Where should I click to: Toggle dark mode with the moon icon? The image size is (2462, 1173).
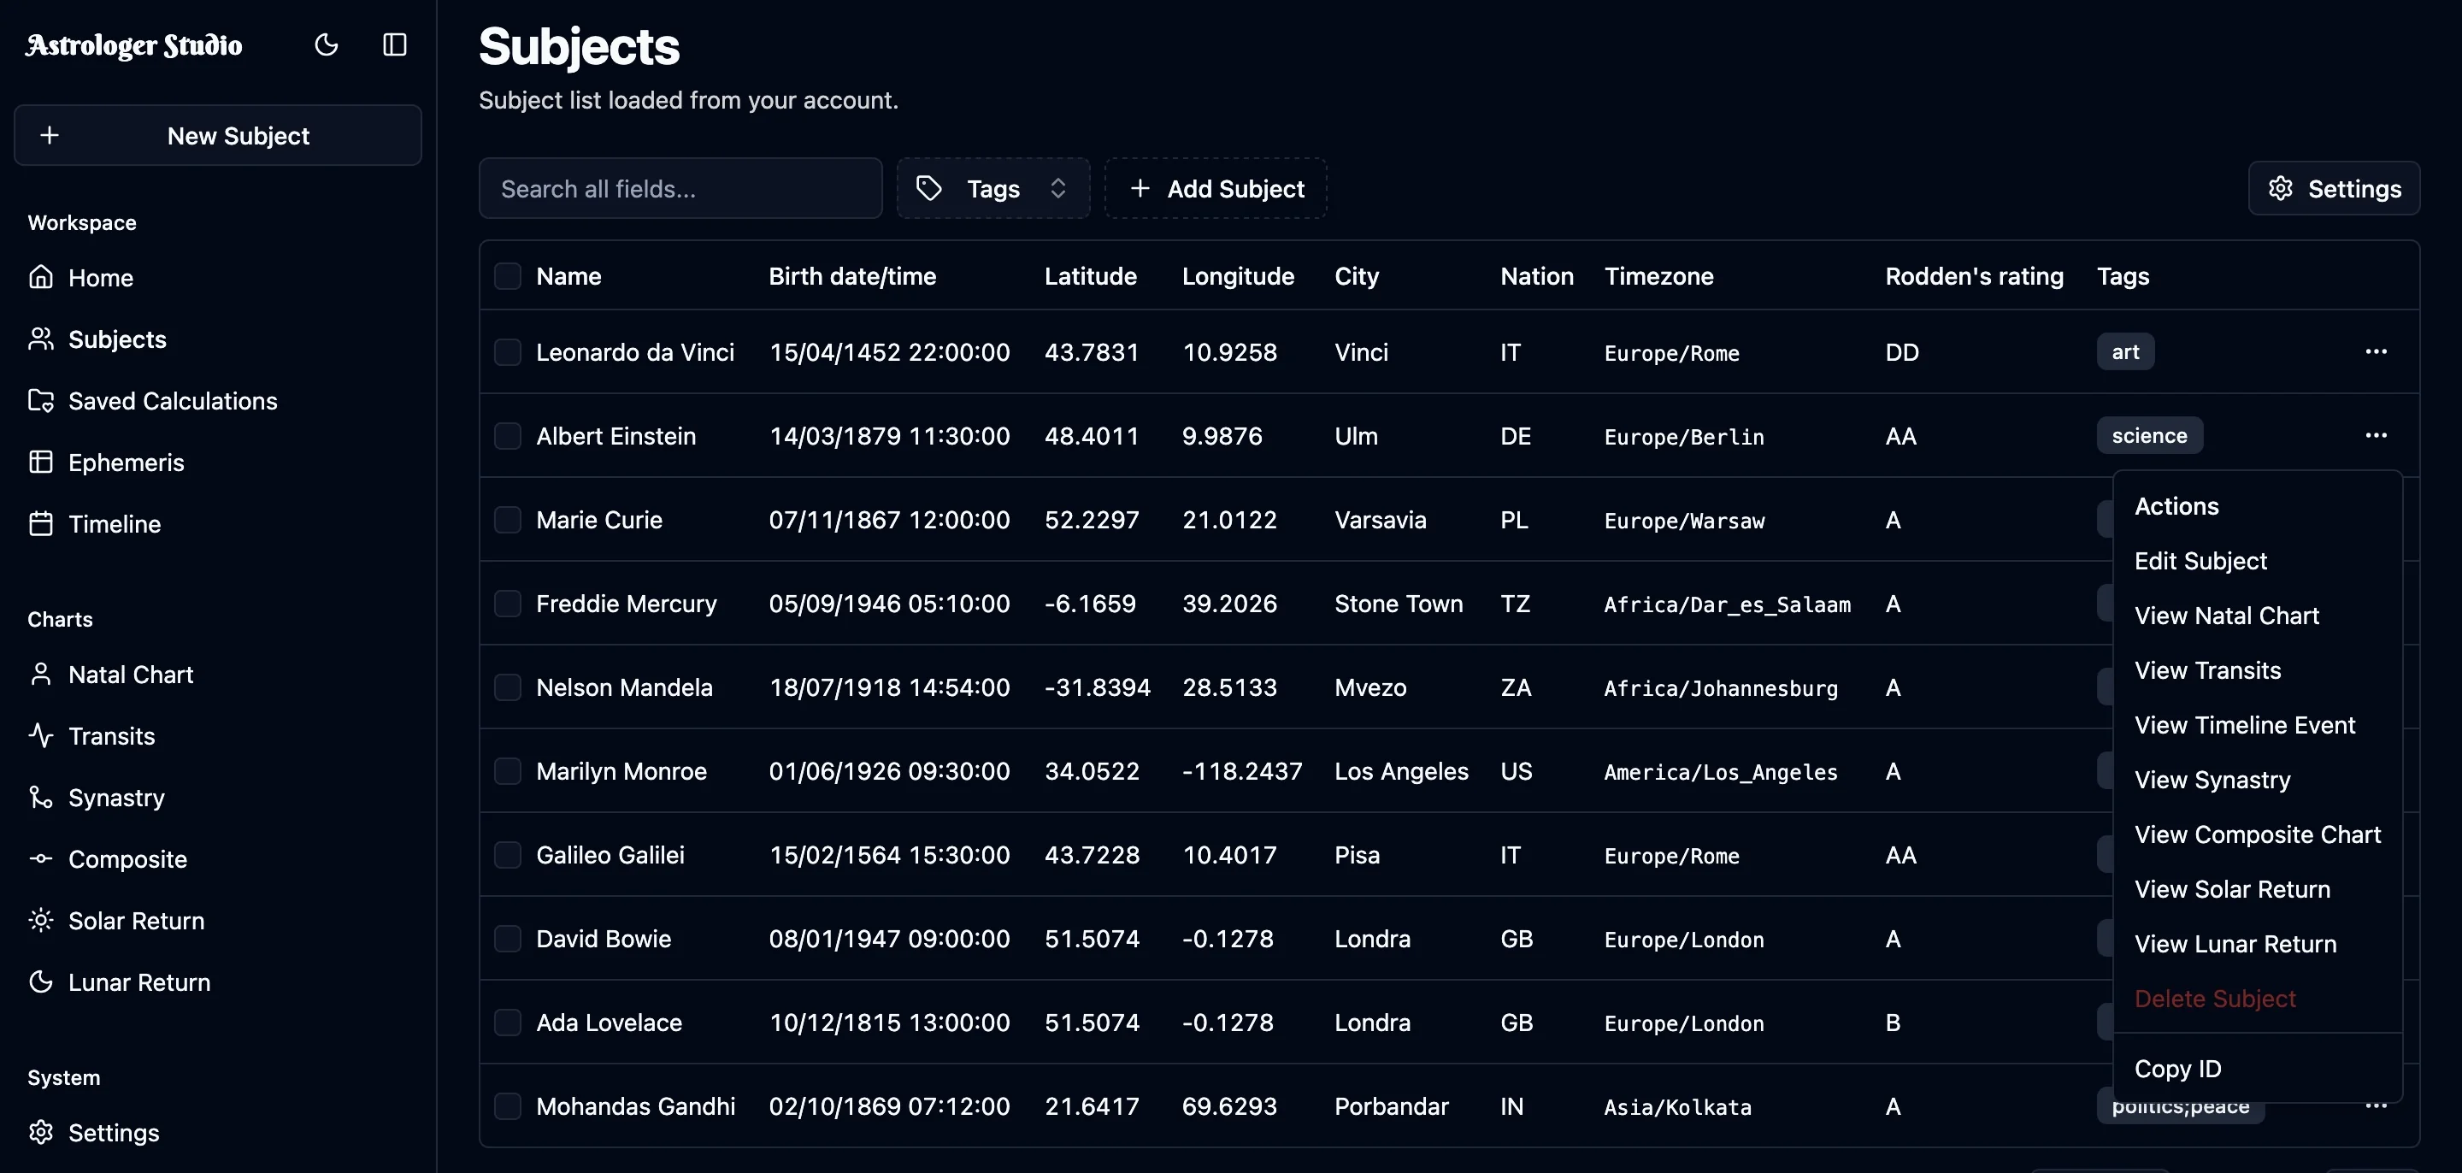coord(327,44)
